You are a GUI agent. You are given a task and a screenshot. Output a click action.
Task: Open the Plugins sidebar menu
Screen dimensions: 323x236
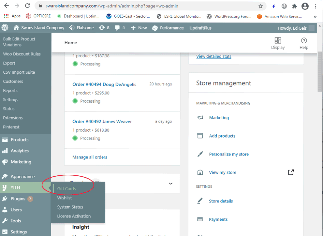25,199
